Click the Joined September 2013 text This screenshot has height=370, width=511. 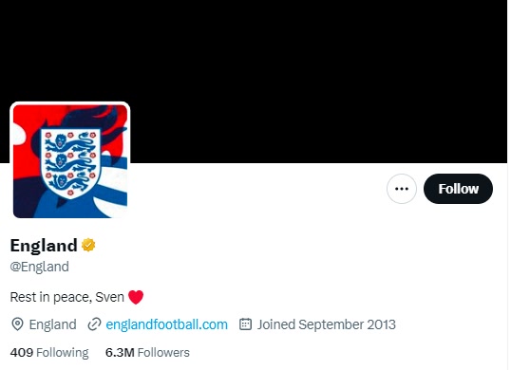326,324
